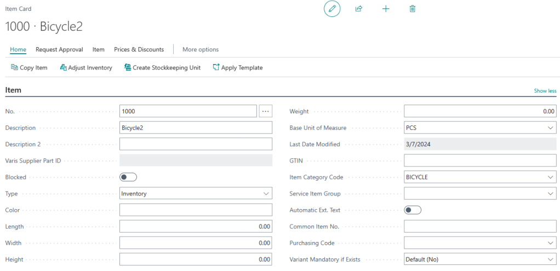560x271 pixels.
Task: Click the trash delete icon
Action: [x=413, y=9]
